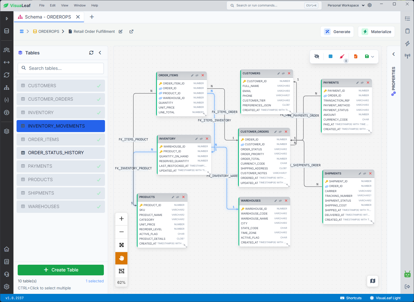Open the code braces sidebar icon
The height and width of the screenshot is (302, 414).
pos(7,100)
